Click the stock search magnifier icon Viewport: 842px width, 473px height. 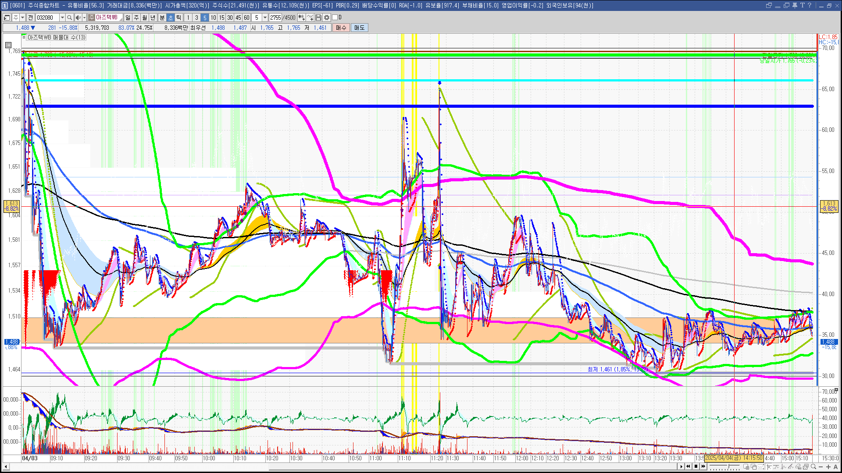tap(69, 18)
